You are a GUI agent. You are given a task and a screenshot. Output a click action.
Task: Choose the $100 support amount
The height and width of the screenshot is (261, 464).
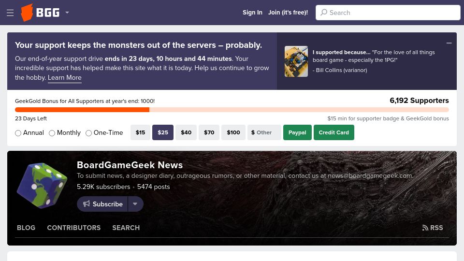pyautogui.click(x=233, y=132)
